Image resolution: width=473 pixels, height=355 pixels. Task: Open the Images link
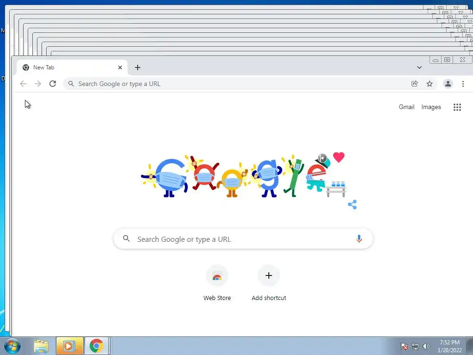pyautogui.click(x=431, y=107)
